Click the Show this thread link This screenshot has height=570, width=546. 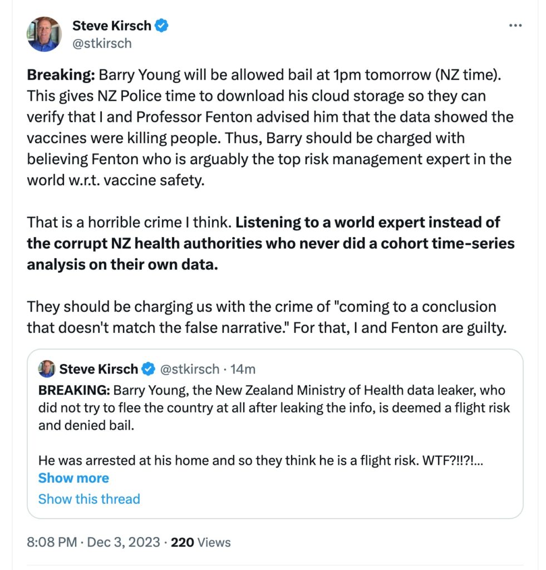click(89, 498)
